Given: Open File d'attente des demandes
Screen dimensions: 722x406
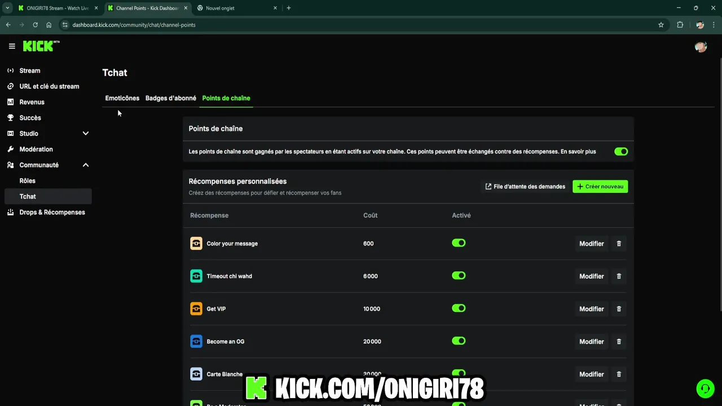Looking at the screenshot, I should click(525, 187).
